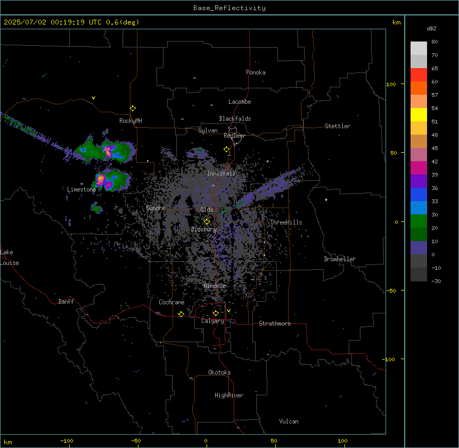This screenshot has width=459, height=448.
Task: Click the Vulcan label
Action: pos(289,421)
